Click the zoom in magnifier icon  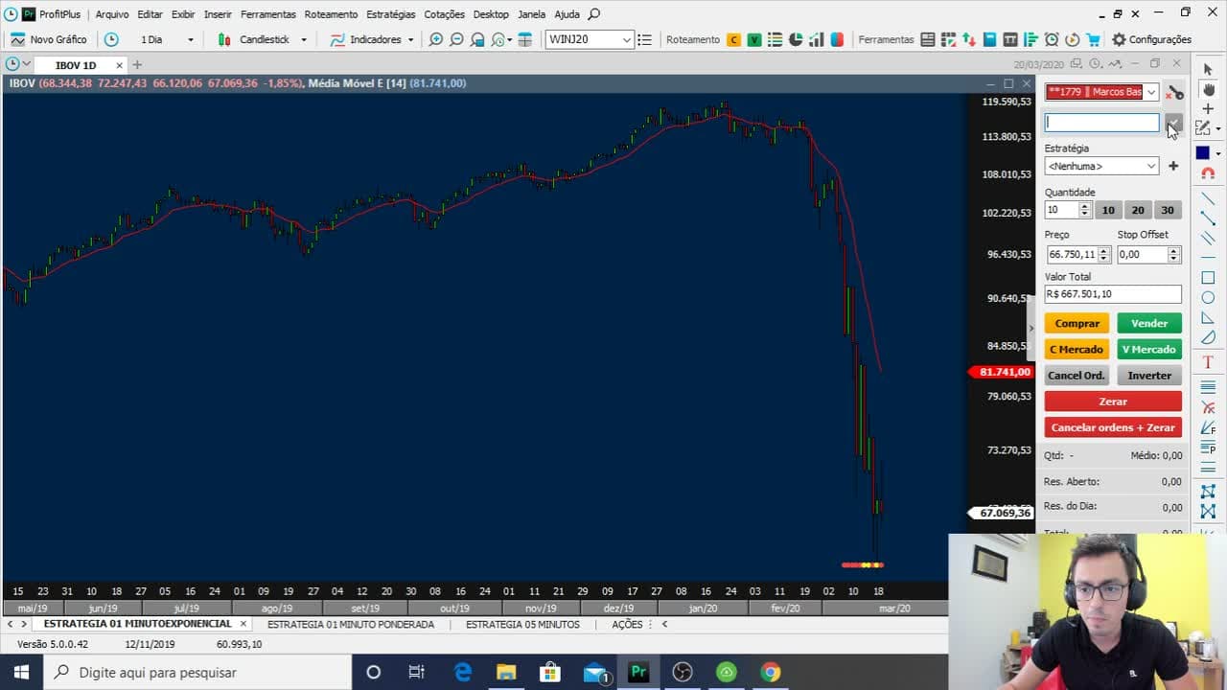[436, 39]
